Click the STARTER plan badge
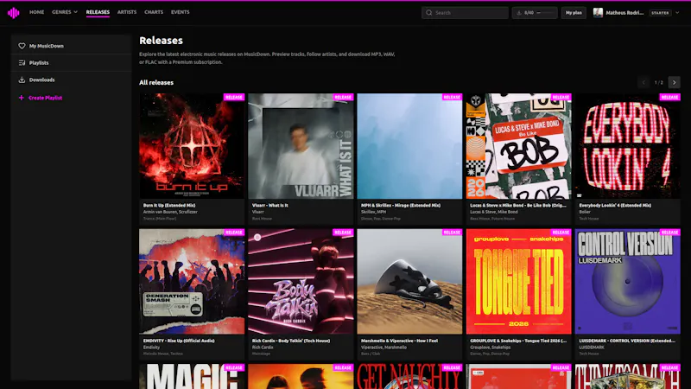Screen dimensions: 691x389 pos(660,13)
